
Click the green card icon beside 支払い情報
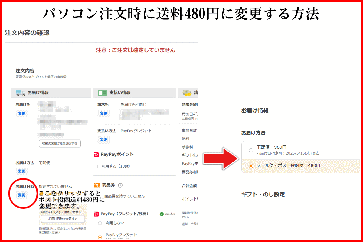click(102, 93)
